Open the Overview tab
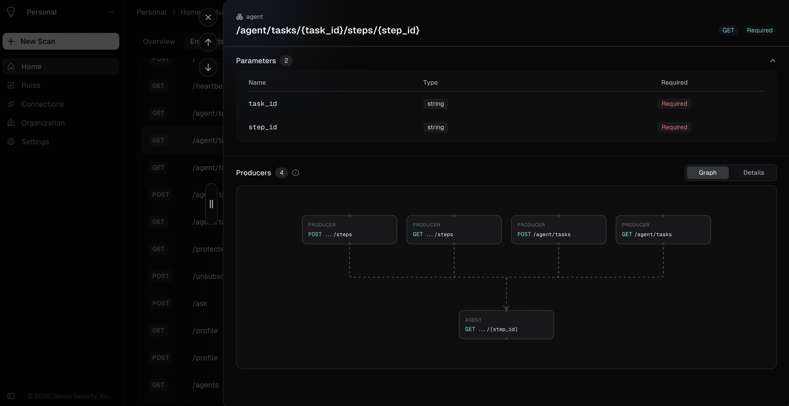The image size is (789, 406). coord(159,41)
